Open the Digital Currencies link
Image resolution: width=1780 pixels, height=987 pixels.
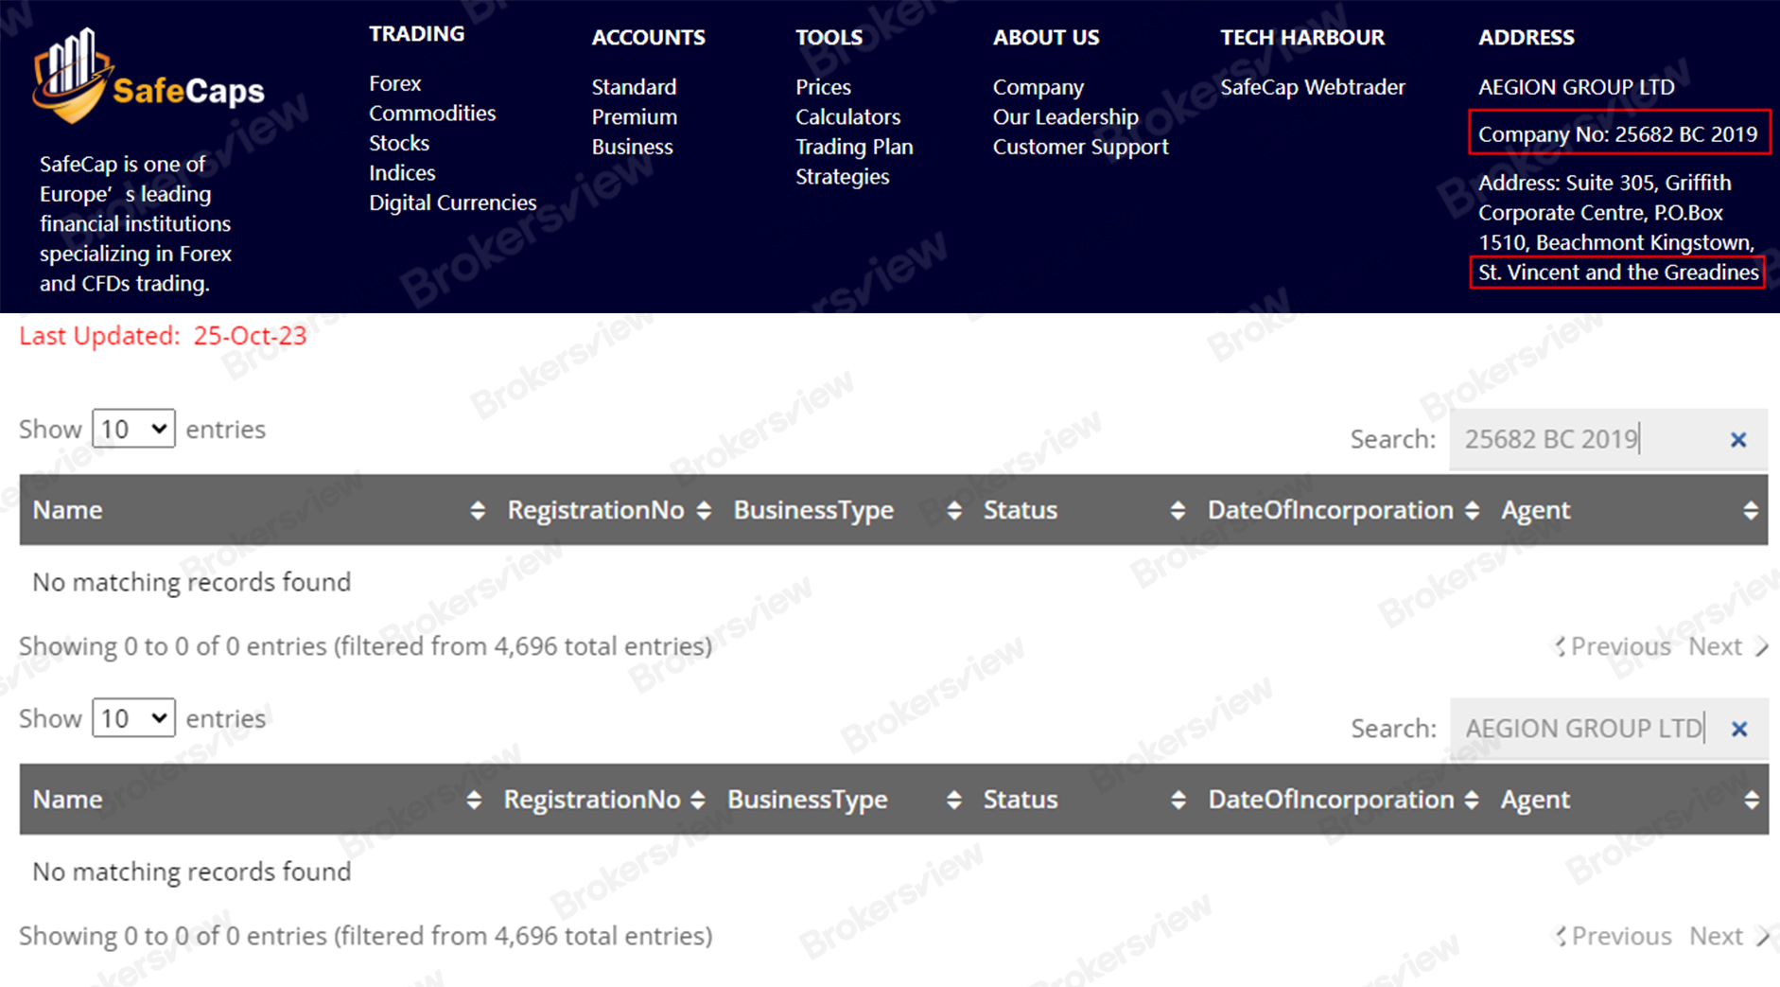(452, 203)
